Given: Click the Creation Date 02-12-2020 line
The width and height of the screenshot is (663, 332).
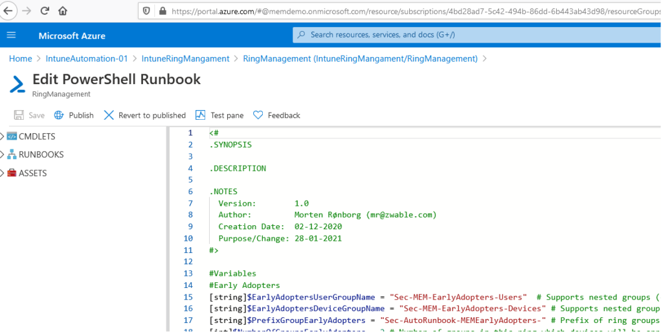Looking at the screenshot, I should (280, 227).
